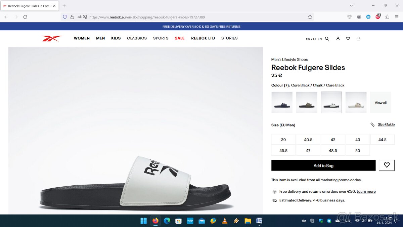This screenshot has width=403, height=227.
Task: Click the free delivery globe icon
Action: point(274,191)
